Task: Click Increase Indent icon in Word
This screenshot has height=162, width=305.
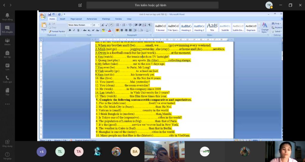Action: [x=140, y=25]
